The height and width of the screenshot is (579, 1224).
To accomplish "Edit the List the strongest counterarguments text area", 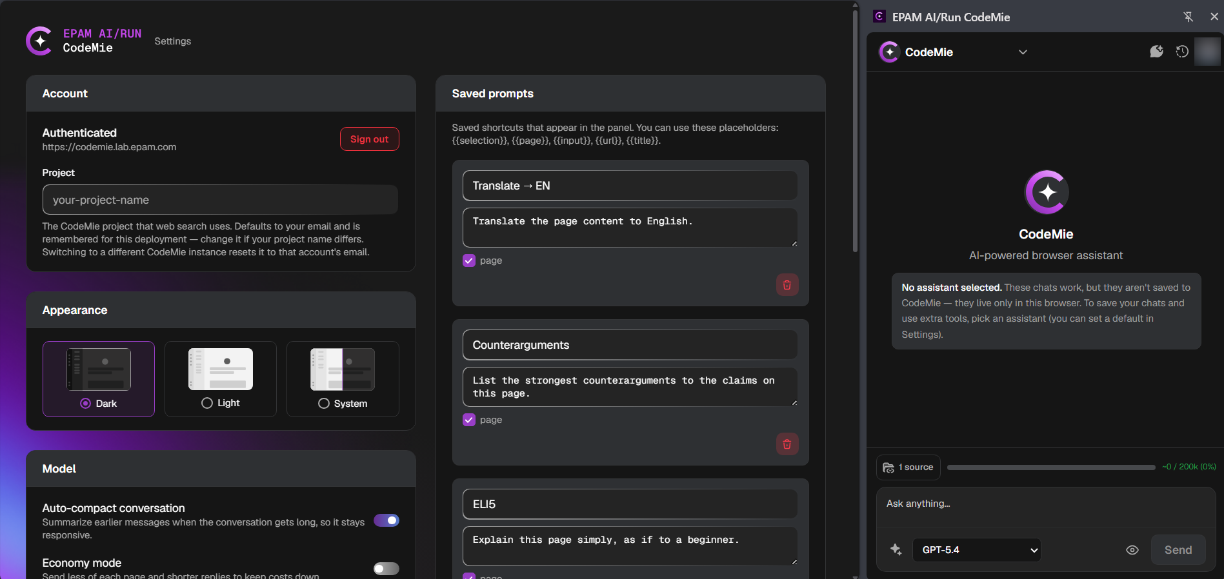I will [x=630, y=387].
